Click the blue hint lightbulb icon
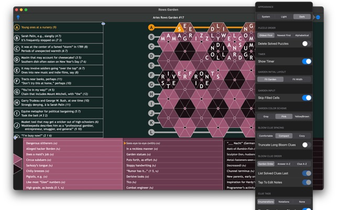The width and height of the screenshot is (337, 210). pyautogui.click(x=18, y=17)
